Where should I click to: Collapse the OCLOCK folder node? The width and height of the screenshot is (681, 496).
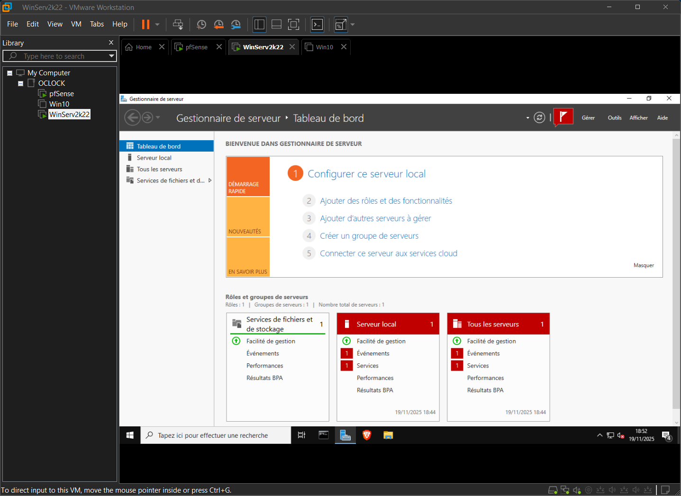pyautogui.click(x=20, y=83)
